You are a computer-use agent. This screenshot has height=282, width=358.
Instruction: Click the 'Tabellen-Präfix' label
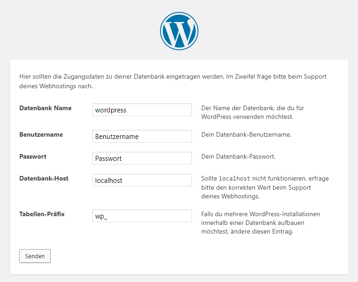click(42, 214)
